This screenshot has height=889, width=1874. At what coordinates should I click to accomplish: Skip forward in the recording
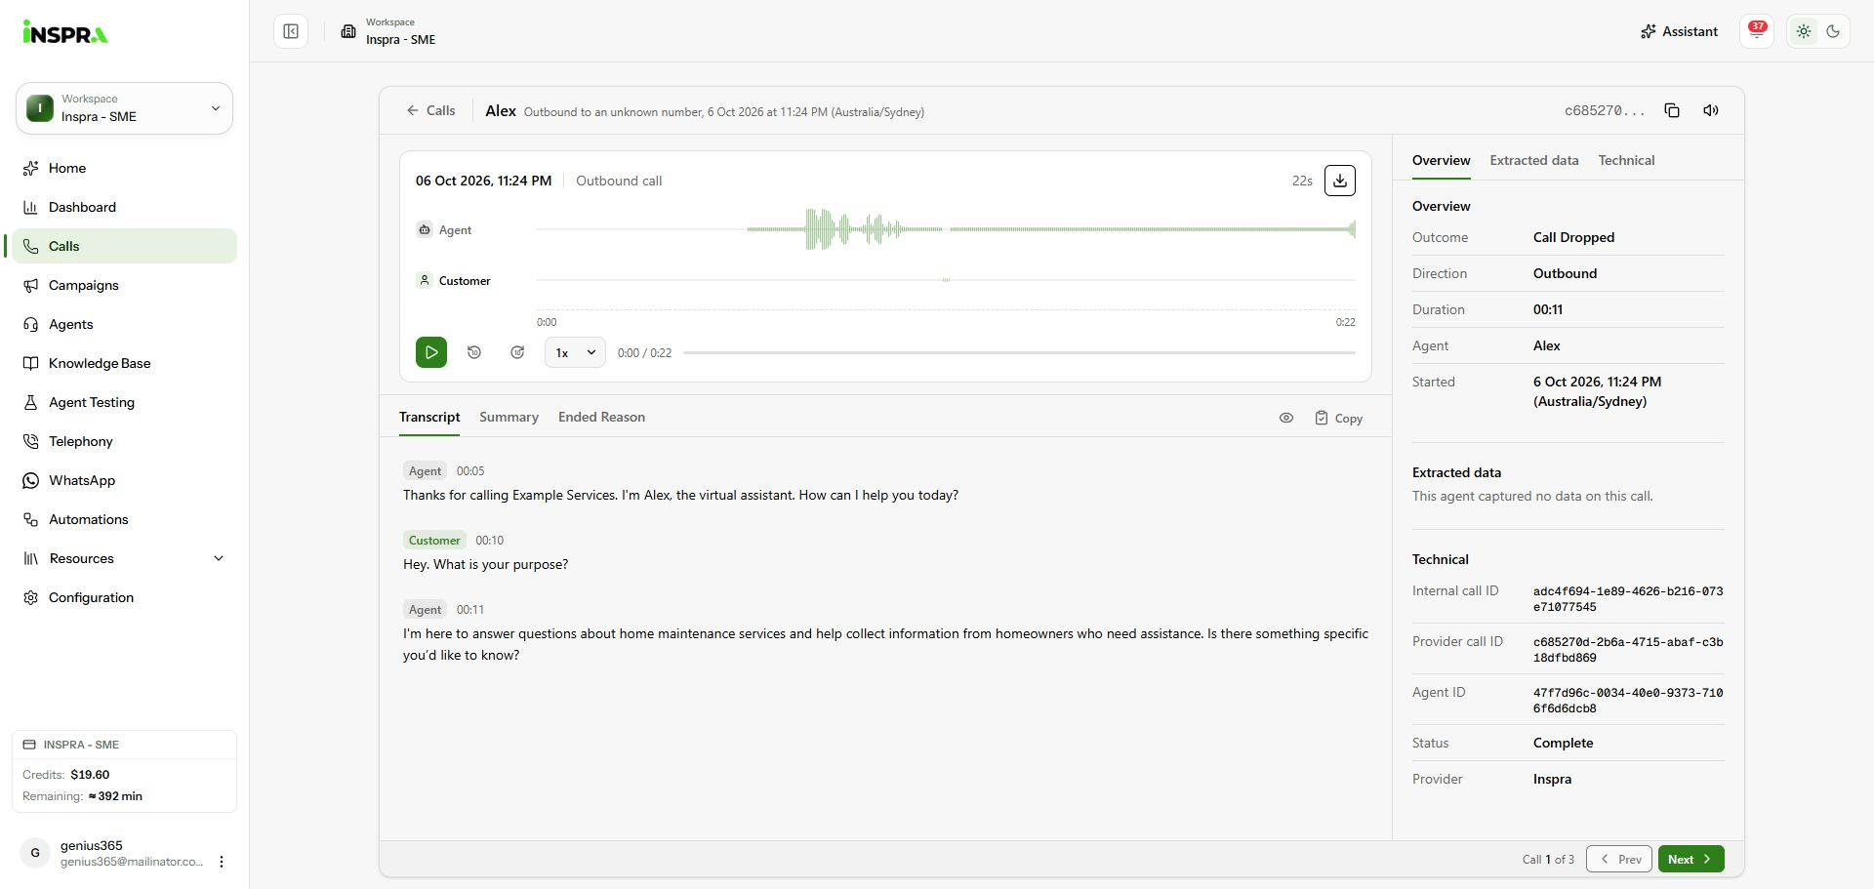point(517,352)
